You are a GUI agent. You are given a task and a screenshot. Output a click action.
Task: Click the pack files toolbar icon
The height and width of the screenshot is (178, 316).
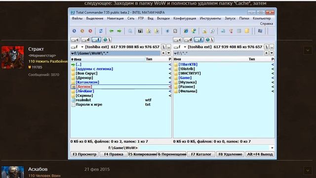149,31
